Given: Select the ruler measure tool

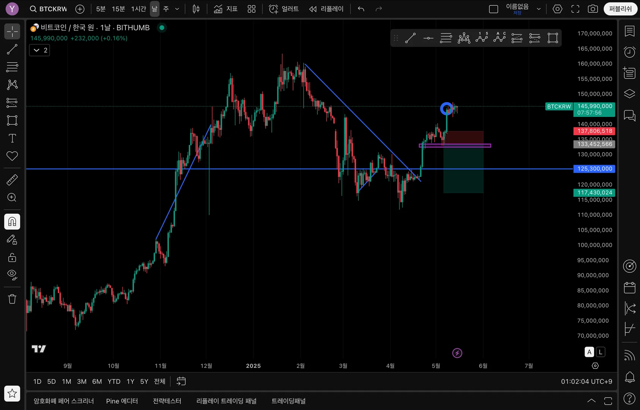Looking at the screenshot, I should pyautogui.click(x=12, y=180).
